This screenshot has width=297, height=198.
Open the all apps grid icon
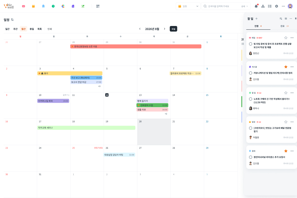pos(98,6)
